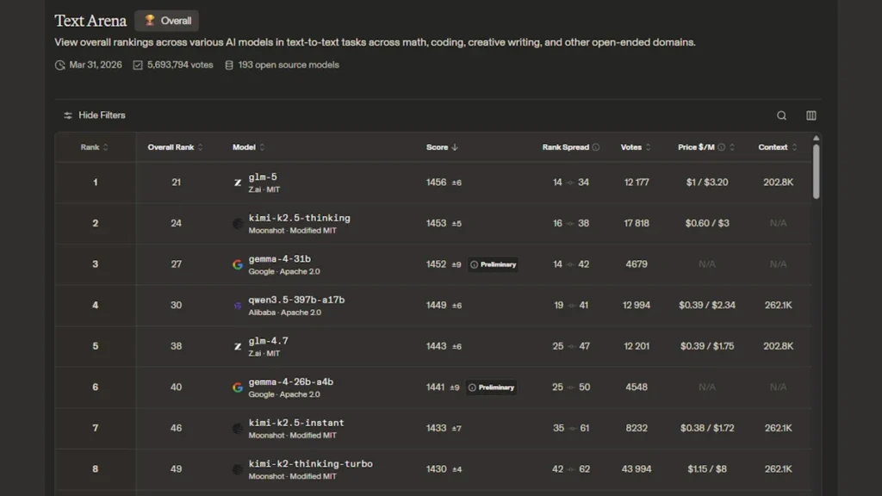Select the Text Arena heading
882x496 pixels.
point(90,21)
